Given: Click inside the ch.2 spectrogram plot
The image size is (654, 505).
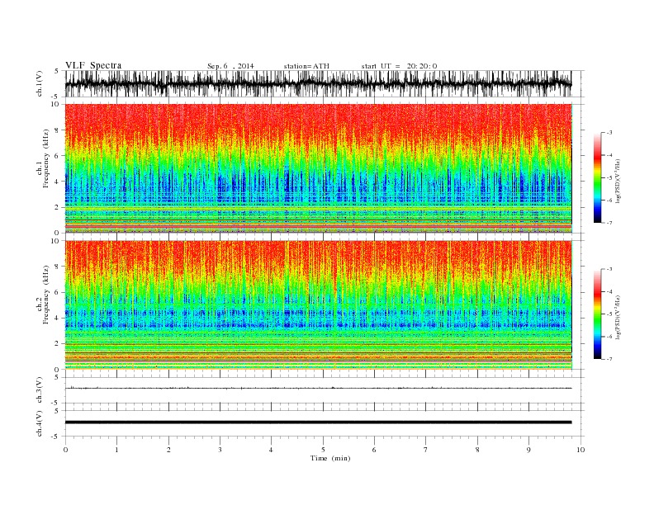Looking at the screenshot, I should (x=319, y=305).
